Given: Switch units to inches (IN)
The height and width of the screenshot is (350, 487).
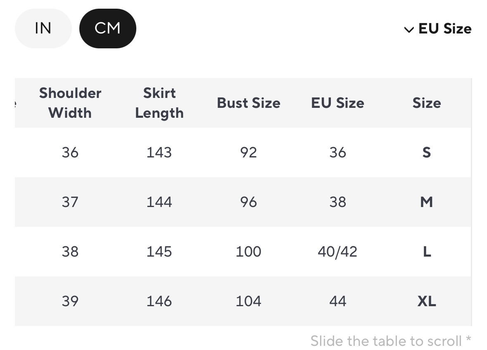Looking at the screenshot, I should [x=43, y=29].
